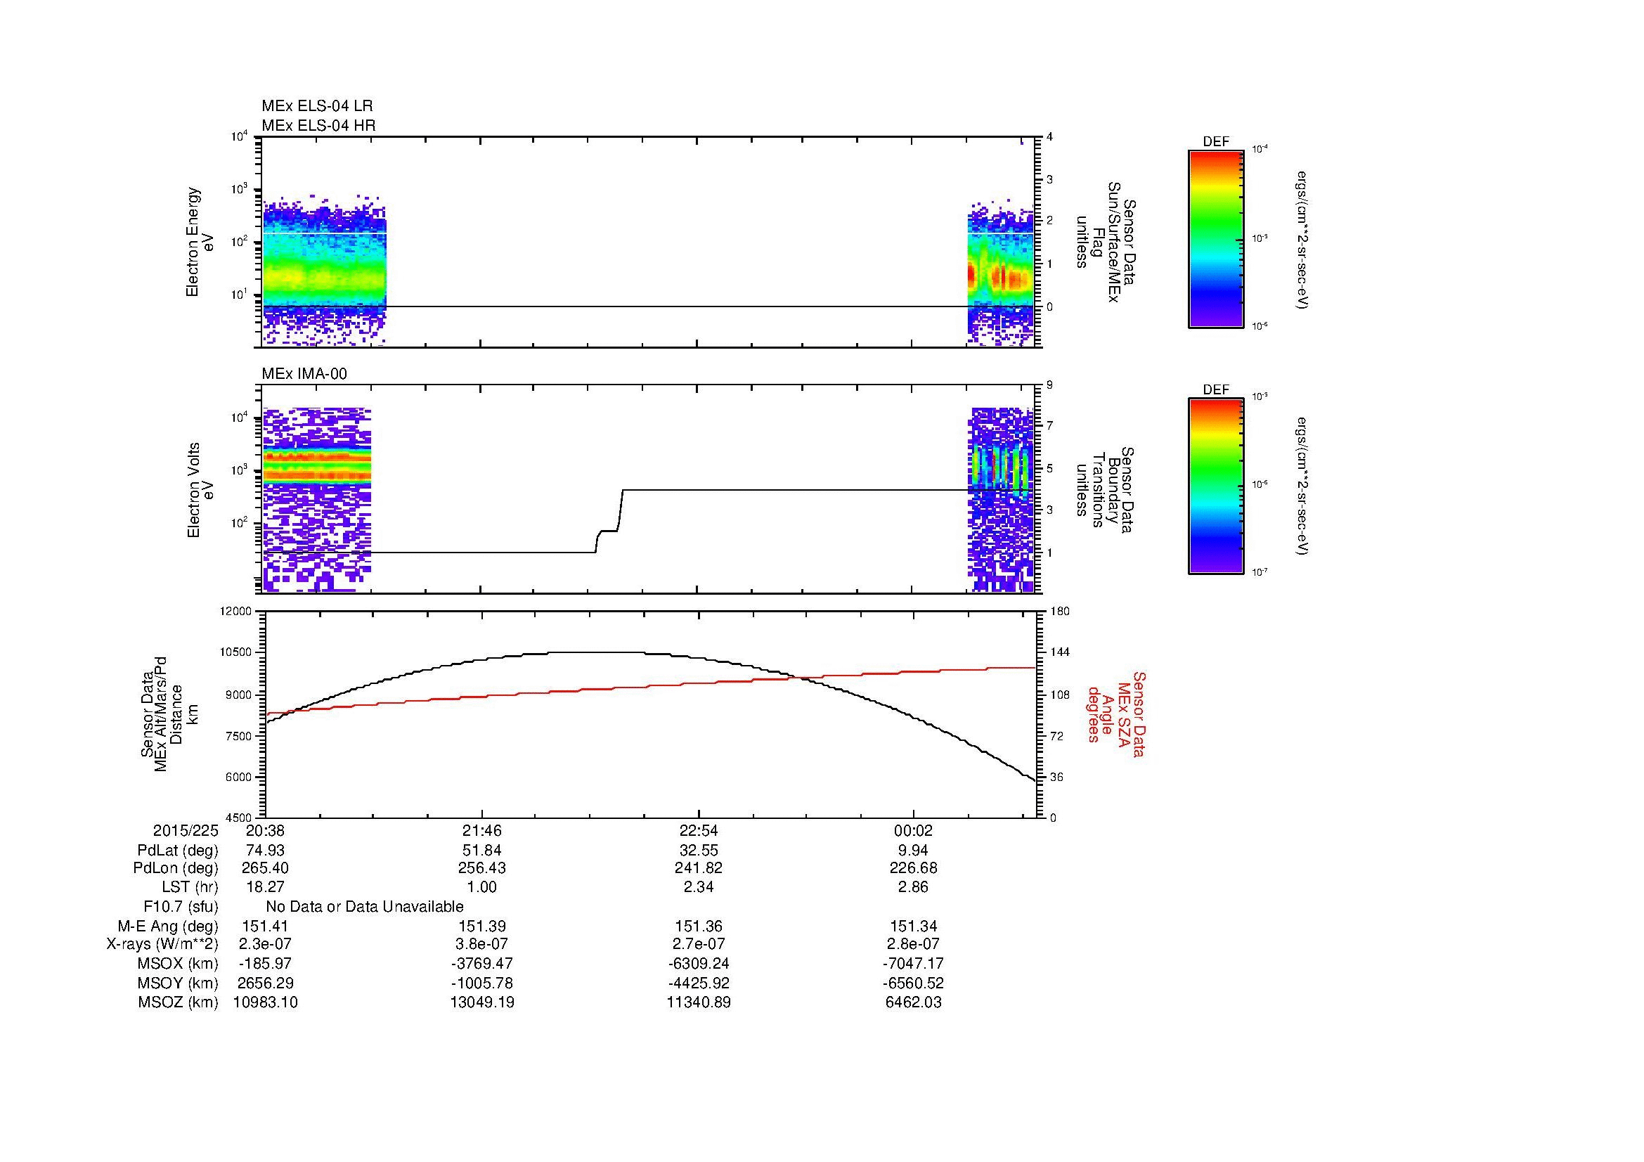Image resolution: width=1644 pixels, height=1162 pixels.
Task: Click the step in the boundary transitions line
Action: 609,521
